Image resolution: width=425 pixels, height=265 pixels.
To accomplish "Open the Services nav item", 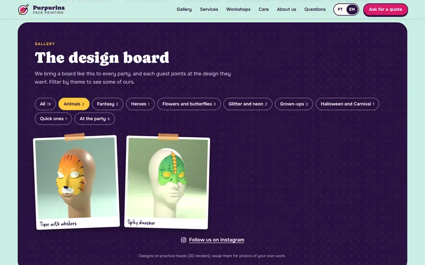I will pyautogui.click(x=209, y=10).
